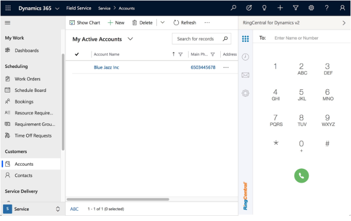351x221 pixels.
Task: Click the green call button
Action: pos(301,176)
